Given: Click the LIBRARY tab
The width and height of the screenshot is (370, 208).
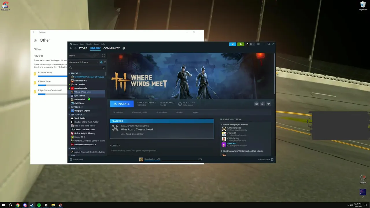Looking at the screenshot, I should [x=95, y=48].
